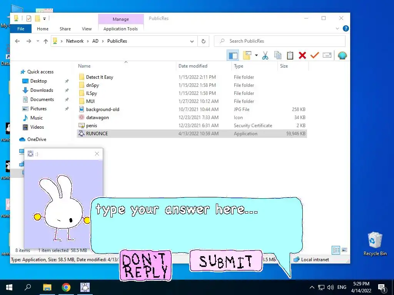Open quick access toolbar customize dropdown

(45, 18)
